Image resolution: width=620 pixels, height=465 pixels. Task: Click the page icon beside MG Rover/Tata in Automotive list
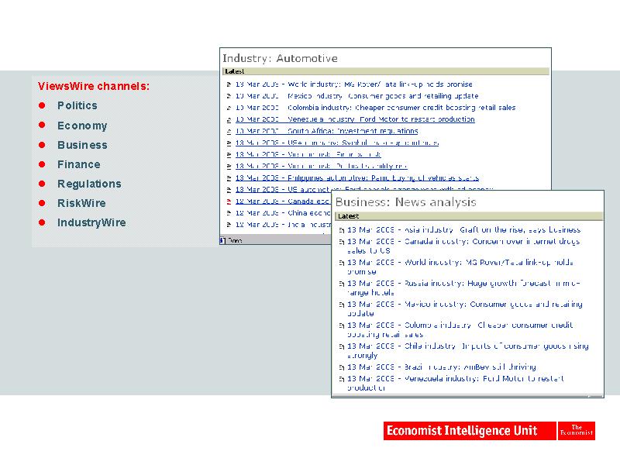[229, 84]
